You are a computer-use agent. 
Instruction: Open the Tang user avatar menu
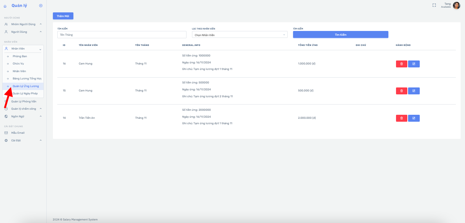456,5
